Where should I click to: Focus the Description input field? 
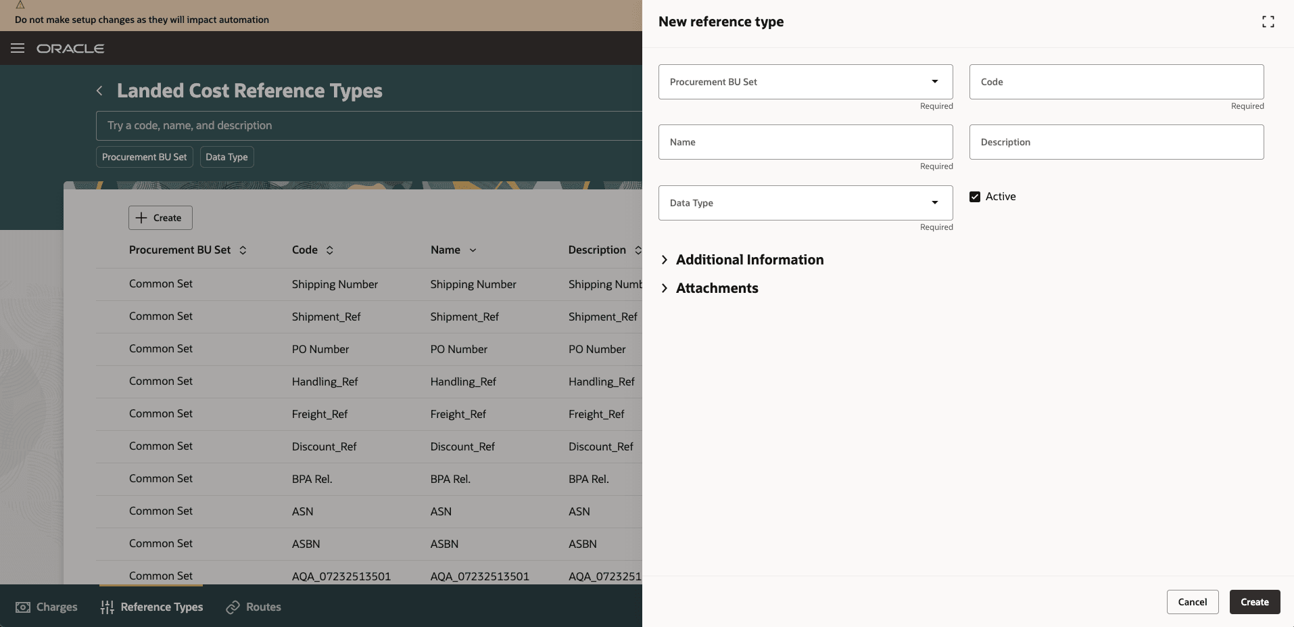tap(1117, 142)
